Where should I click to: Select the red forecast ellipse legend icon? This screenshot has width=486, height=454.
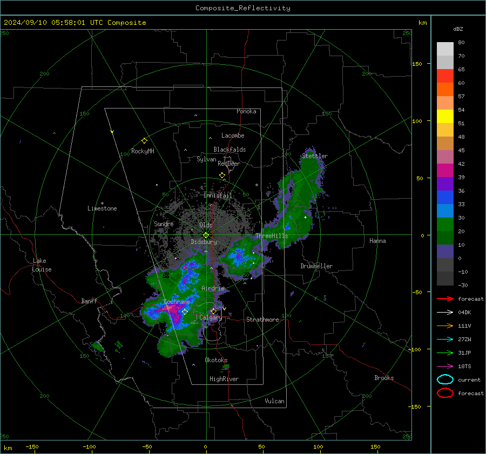click(x=445, y=393)
